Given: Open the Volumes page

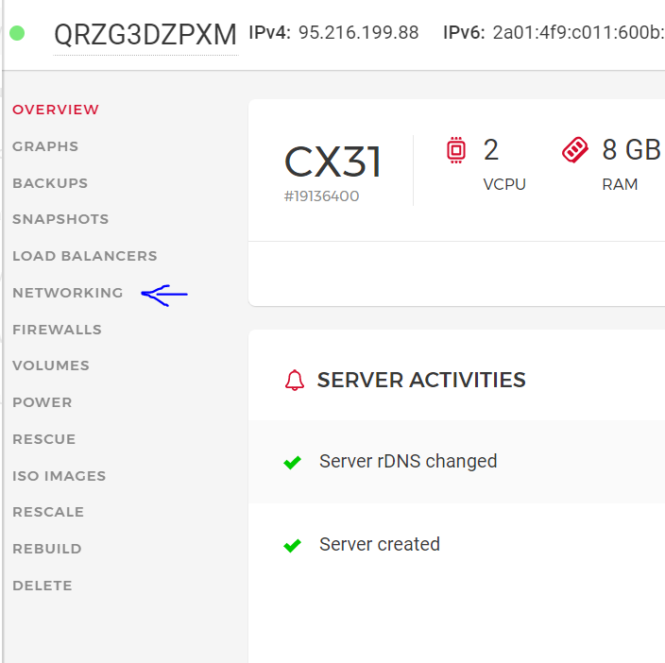Looking at the screenshot, I should [51, 365].
